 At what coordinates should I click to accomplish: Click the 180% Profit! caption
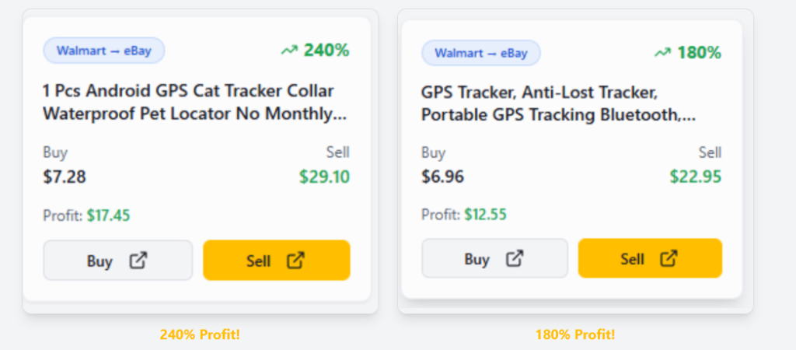pyautogui.click(x=574, y=334)
